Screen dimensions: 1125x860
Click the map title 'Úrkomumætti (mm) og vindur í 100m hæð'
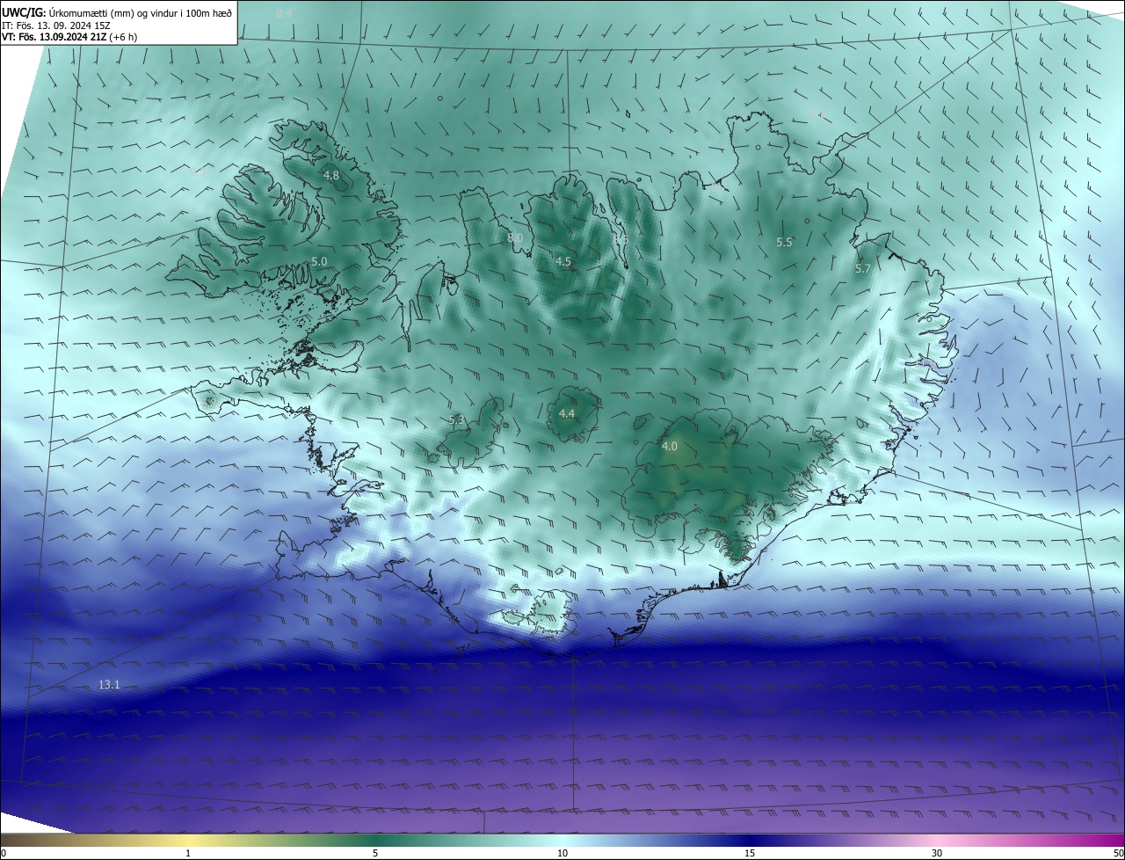[x=141, y=13]
